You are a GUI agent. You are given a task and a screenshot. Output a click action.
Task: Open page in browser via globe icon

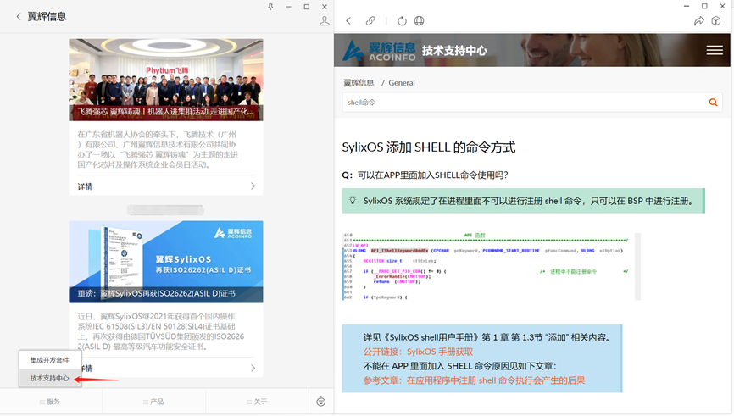click(420, 21)
